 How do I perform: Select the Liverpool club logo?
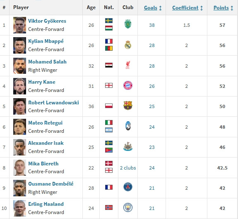[128, 65]
